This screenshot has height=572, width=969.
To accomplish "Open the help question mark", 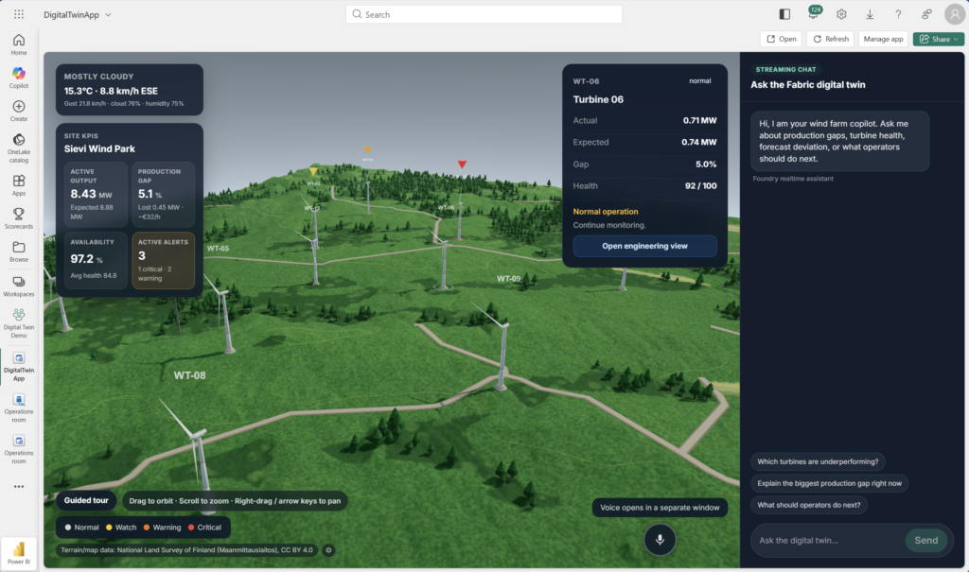I will [x=898, y=14].
